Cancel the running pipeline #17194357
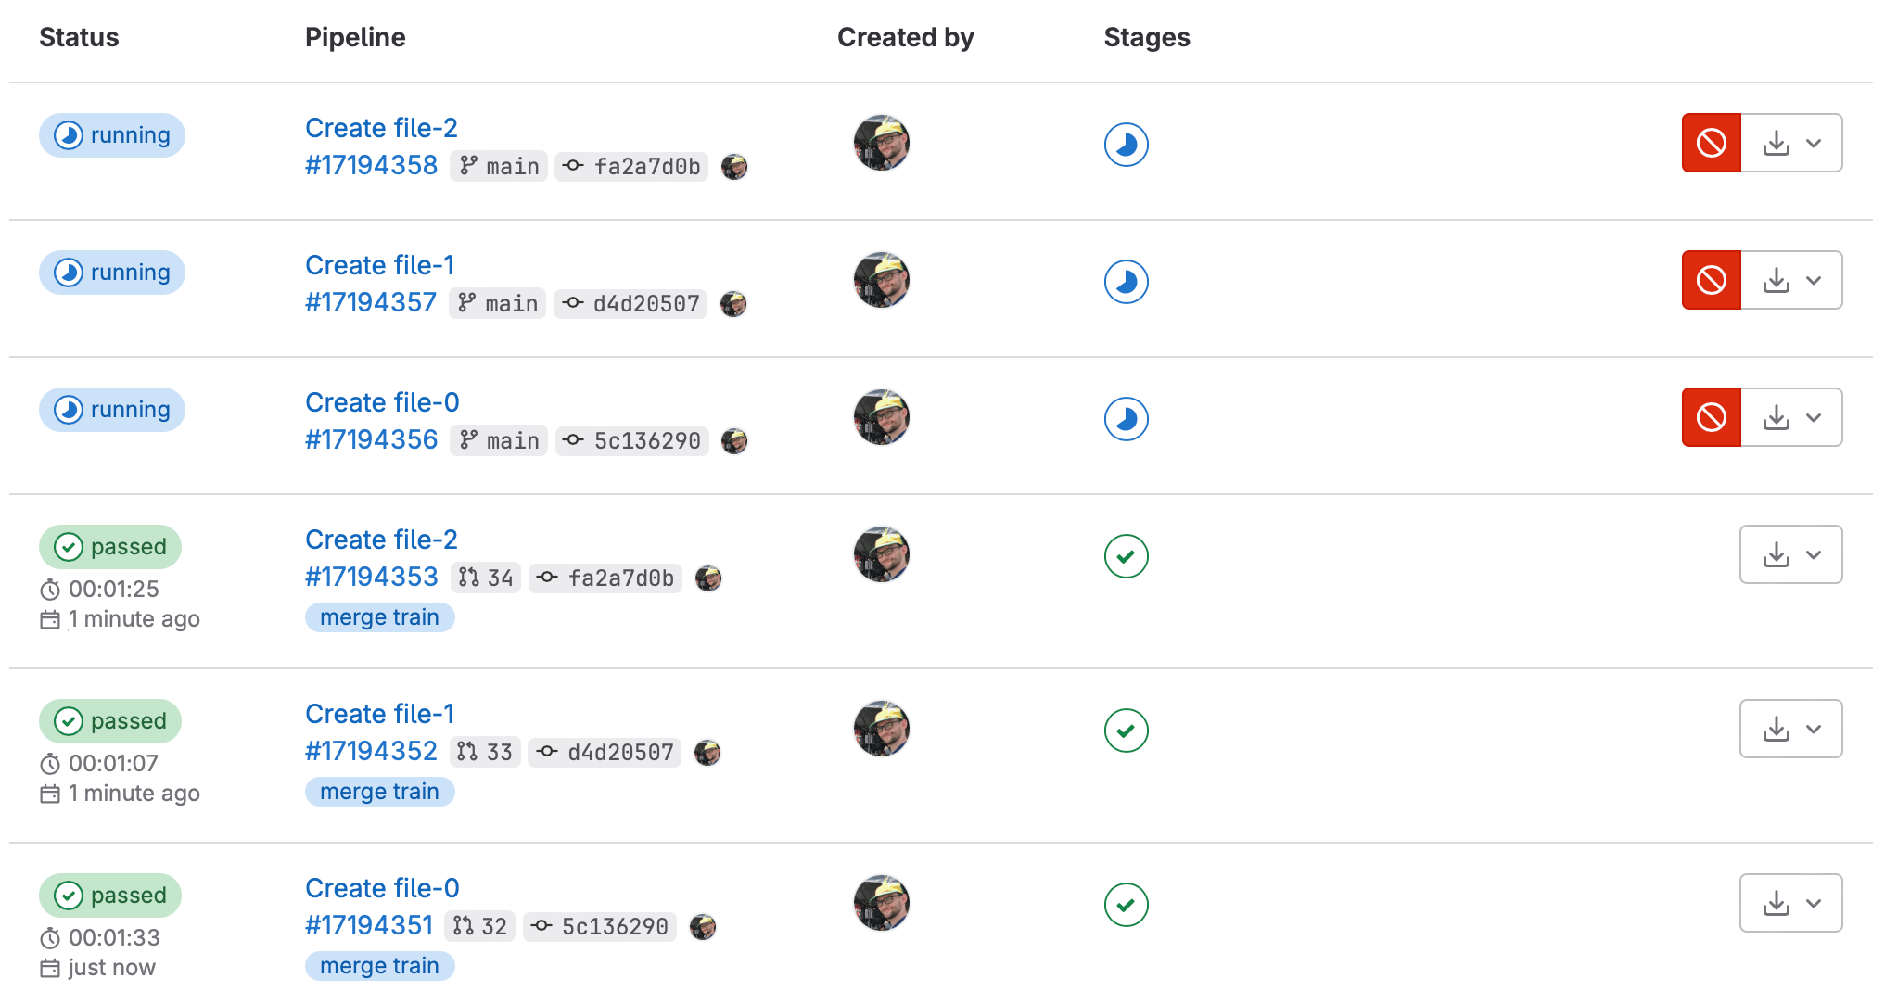Screen dimensions: 1885x991 coord(1711,280)
